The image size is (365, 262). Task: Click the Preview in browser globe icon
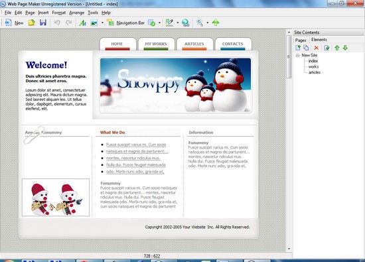[186, 23]
